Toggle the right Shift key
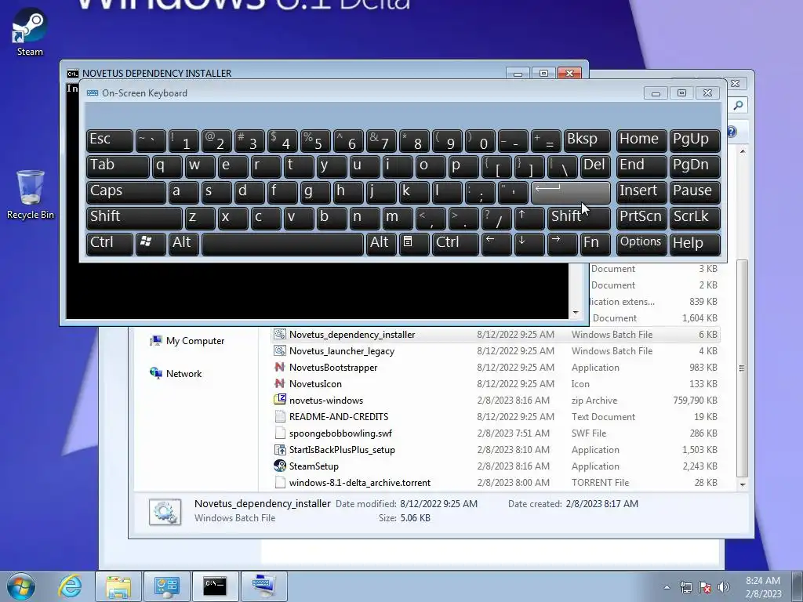The width and height of the screenshot is (803, 602). (579, 218)
